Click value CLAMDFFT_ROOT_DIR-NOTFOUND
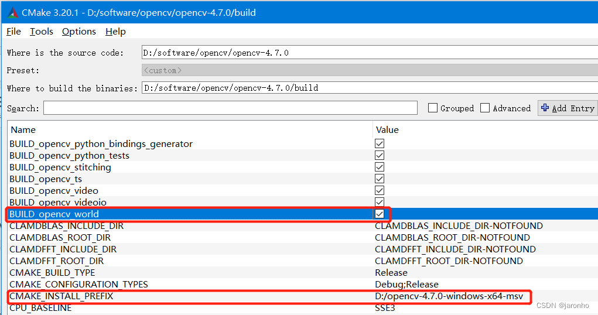The image size is (598, 315). (x=449, y=261)
